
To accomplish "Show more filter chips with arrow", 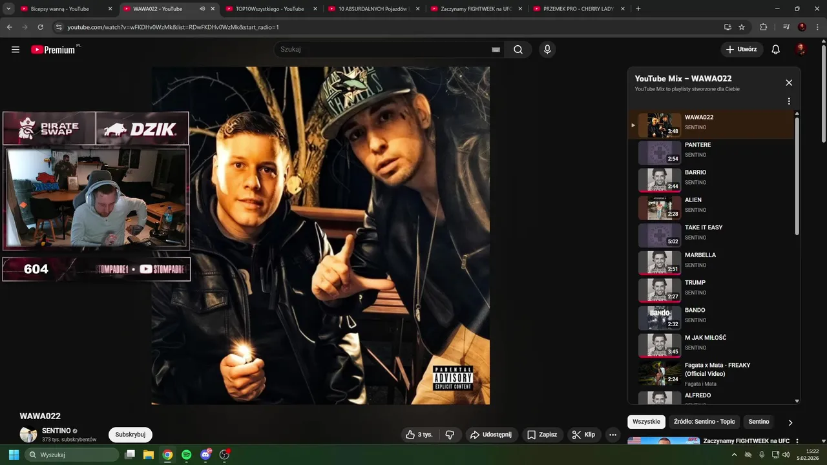I will click(x=790, y=422).
